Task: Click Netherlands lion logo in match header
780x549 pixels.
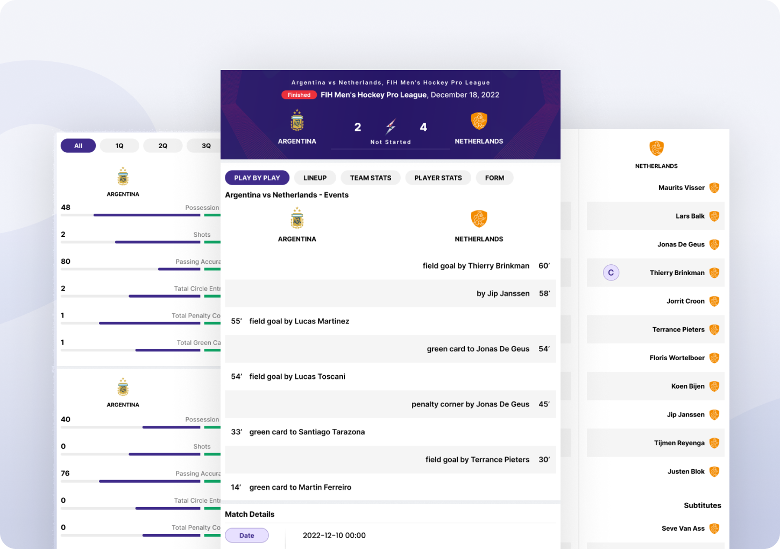Action: point(479,121)
